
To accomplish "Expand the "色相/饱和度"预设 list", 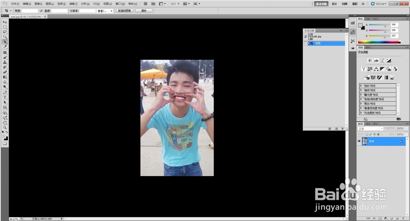I will (361, 99).
